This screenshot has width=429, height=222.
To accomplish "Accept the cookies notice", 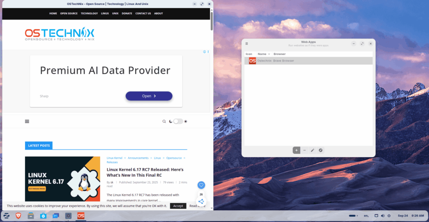I will (x=178, y=206).
